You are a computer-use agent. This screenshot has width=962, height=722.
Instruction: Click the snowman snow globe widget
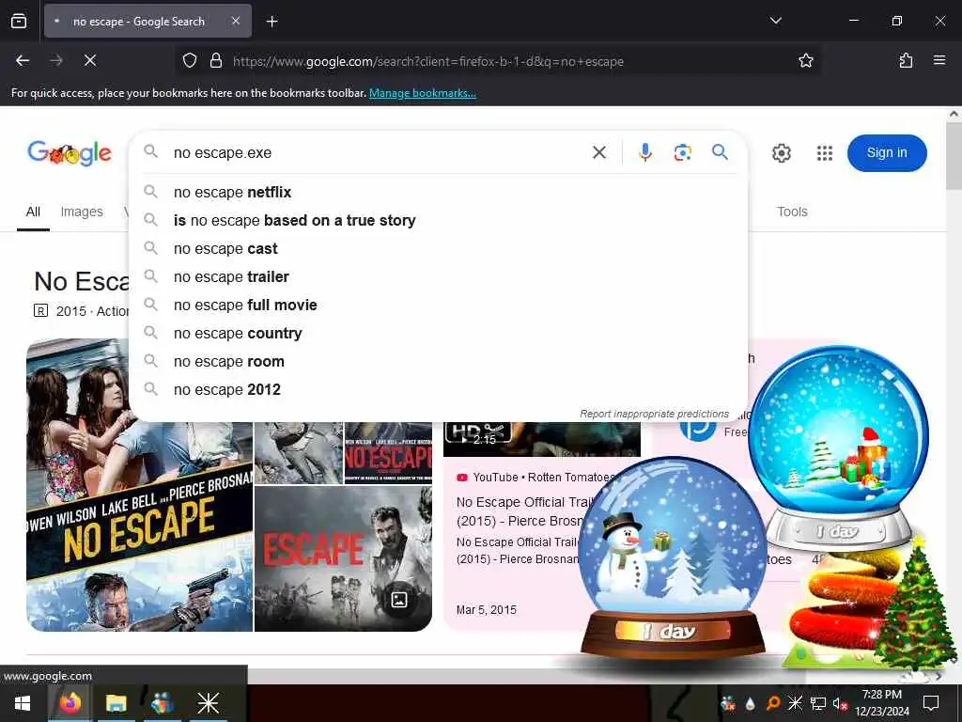pos(673,558)
